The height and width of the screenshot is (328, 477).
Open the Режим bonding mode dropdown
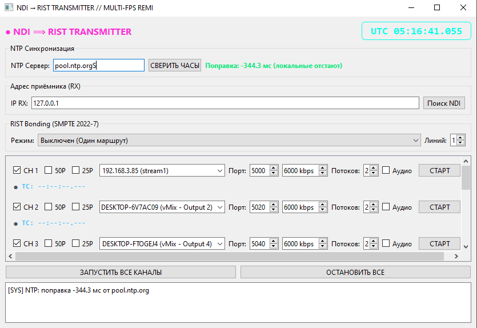[229, 140]
